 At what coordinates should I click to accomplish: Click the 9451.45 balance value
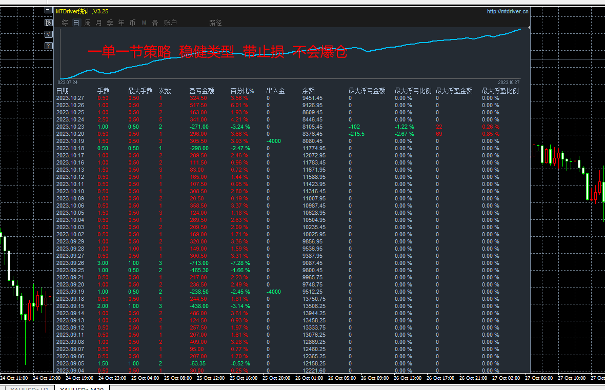313,98
